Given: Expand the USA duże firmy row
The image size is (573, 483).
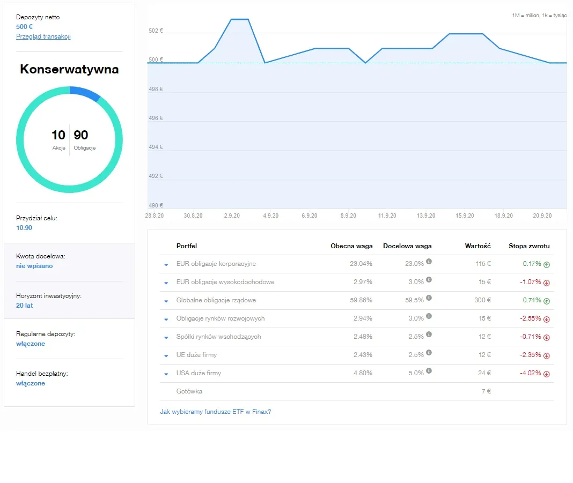Looking at the screenshot, I should [x=166, y=374].
